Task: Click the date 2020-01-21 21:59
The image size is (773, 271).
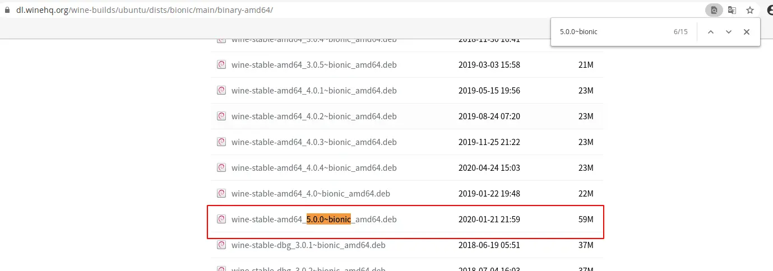Action: tap(489, 219)
